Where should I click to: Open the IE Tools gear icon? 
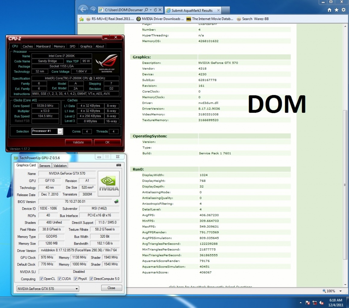(x=343, y=10)
